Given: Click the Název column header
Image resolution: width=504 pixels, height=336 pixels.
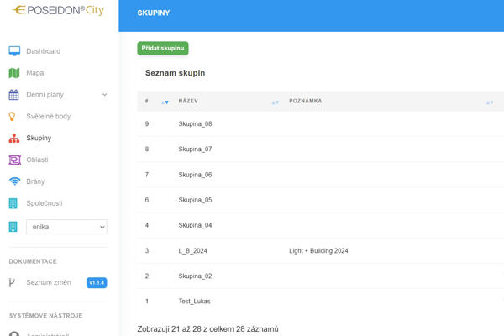Looking at the screenshot, I should tap(188, 101).
